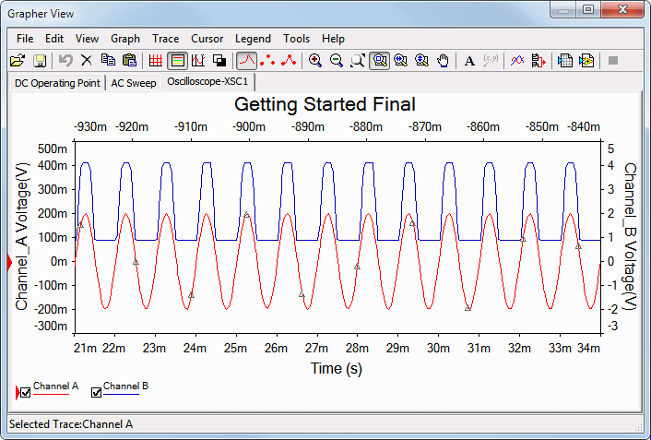Click the Zoom Out magnifier icon
This screenshot has height=440, width=651.
(x=337, y=61)
